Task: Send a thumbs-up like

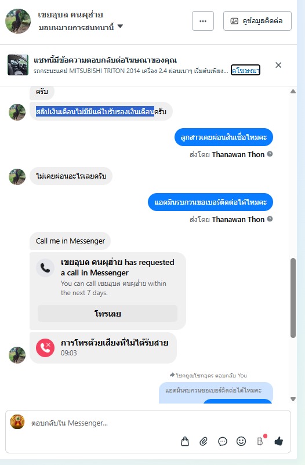Action: tap(279, 441)
